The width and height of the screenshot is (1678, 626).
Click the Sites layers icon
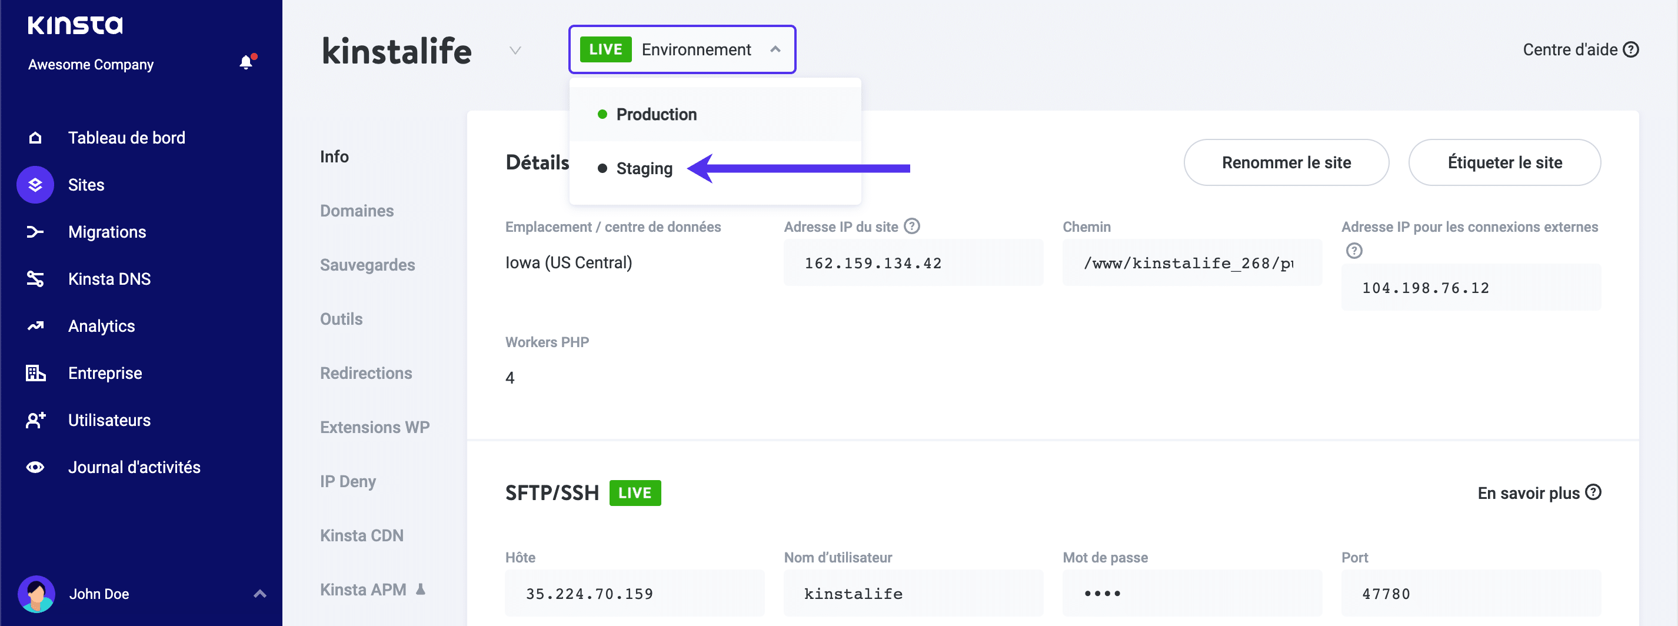pyautogui.click(x=35, y=184)
